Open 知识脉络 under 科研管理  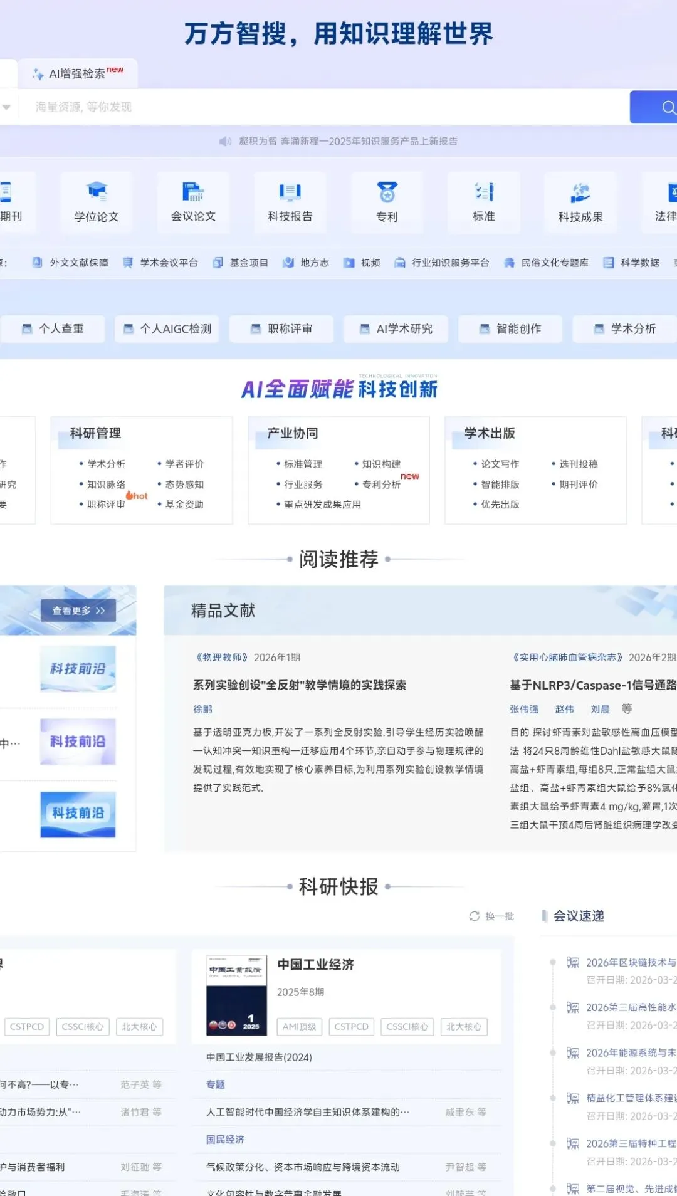[106, 485]
